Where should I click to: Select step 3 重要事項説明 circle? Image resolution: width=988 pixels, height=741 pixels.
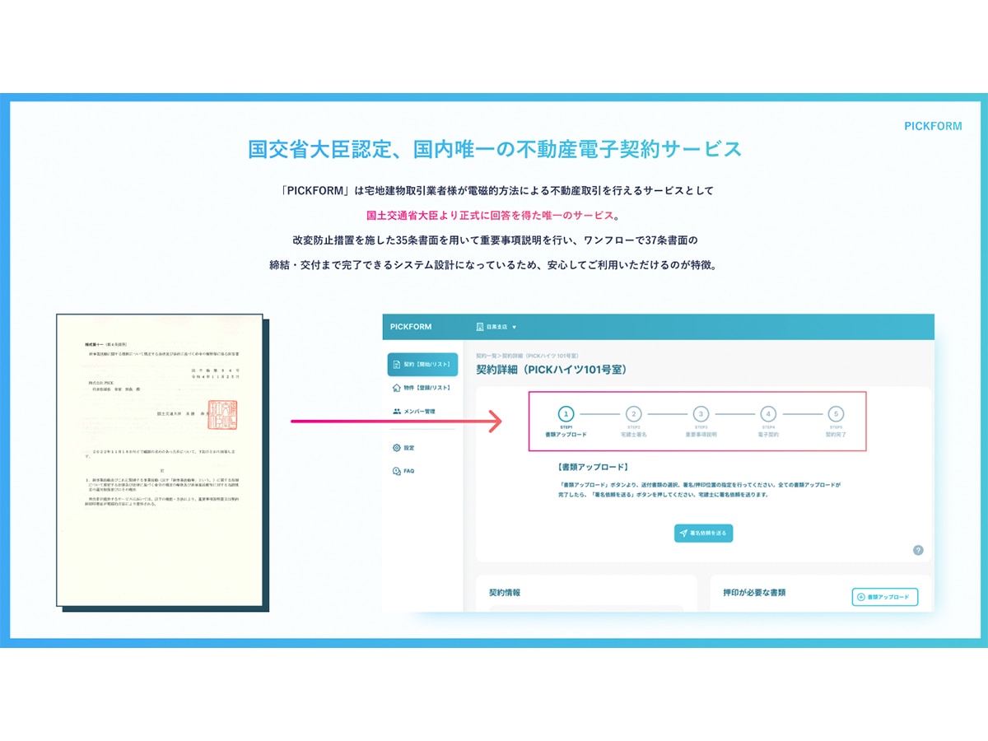coord(701,414)
